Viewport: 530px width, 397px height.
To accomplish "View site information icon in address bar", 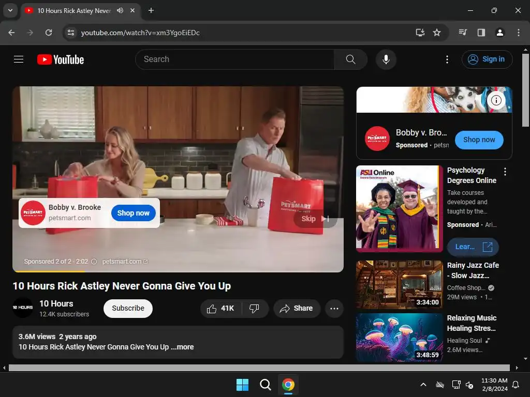I will point(70,33).
